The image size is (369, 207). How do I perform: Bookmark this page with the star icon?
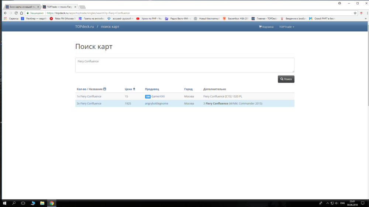coord(355,13)
